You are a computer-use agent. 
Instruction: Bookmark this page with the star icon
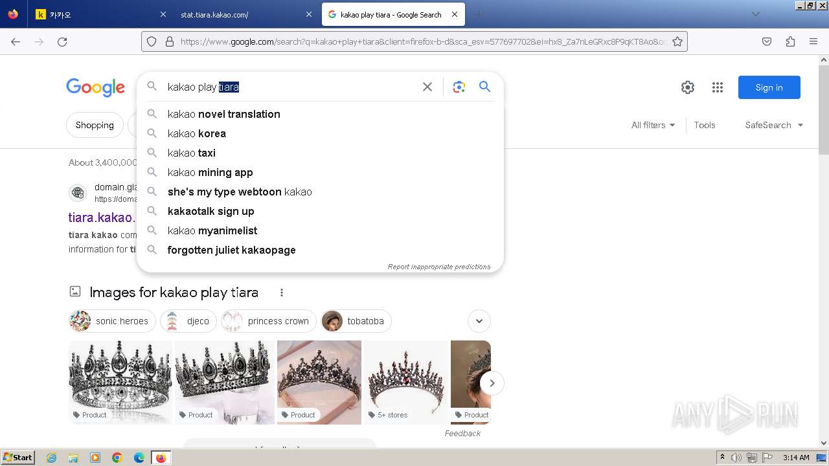677,41
